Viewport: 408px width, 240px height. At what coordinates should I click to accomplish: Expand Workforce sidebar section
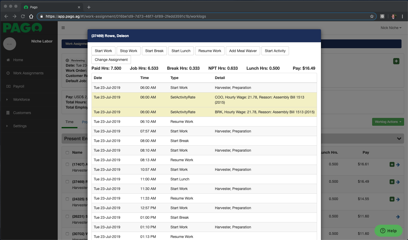coord(22,100)
